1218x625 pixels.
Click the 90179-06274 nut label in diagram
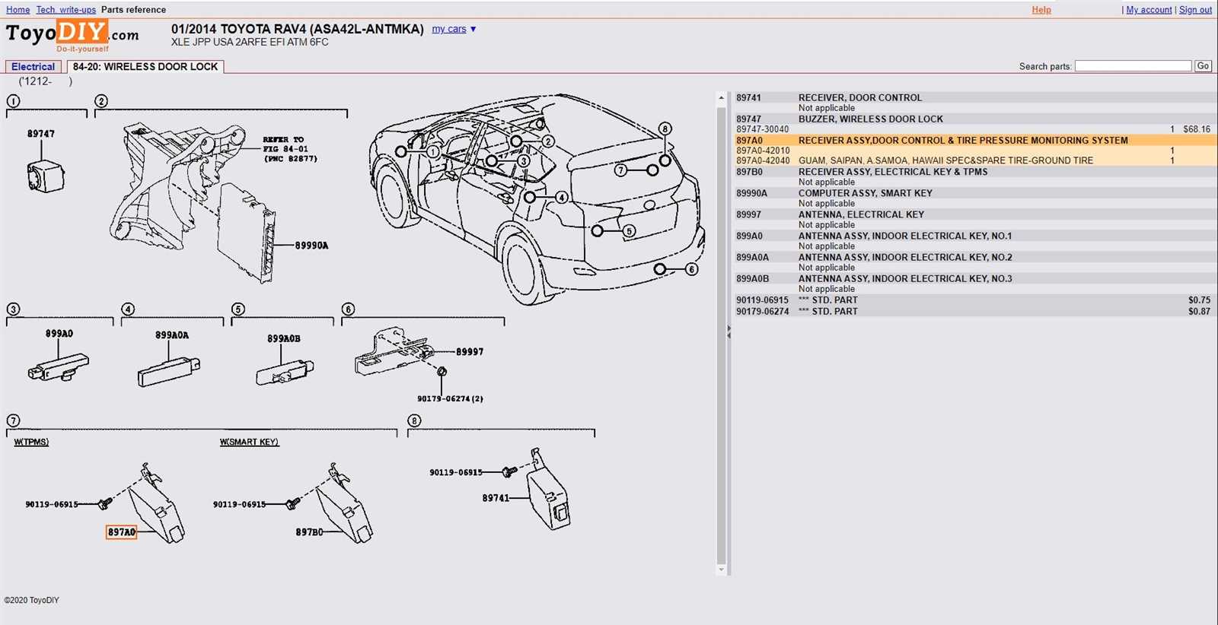pyautogui.click(x=450, y=398)
